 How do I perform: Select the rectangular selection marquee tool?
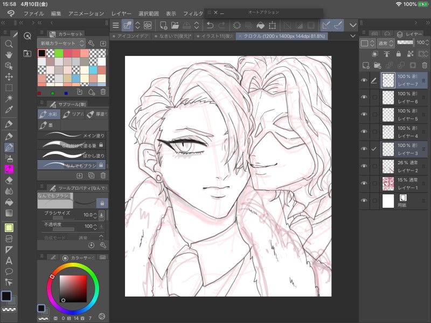[x=9, y=88]
